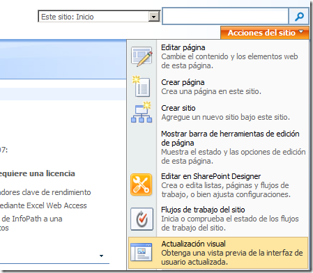Screen dimensions: 313x273
Task: Click inside the search text field
Action: pyautogui.click(x=225, y=16)
